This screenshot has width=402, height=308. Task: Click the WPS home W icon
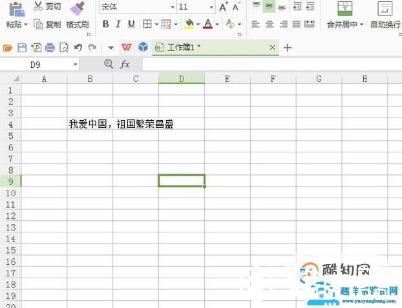(127, 47)
